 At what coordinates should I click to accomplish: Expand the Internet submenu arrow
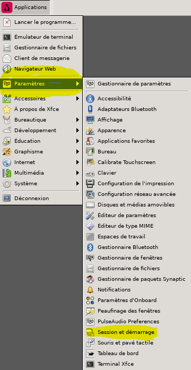point(77,162)
